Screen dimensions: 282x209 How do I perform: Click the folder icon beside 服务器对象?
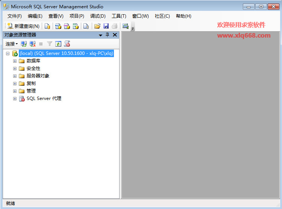click(21, 76)
